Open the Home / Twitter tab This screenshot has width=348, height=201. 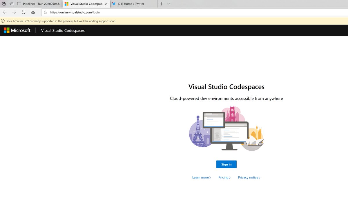(x=133, y=4)
